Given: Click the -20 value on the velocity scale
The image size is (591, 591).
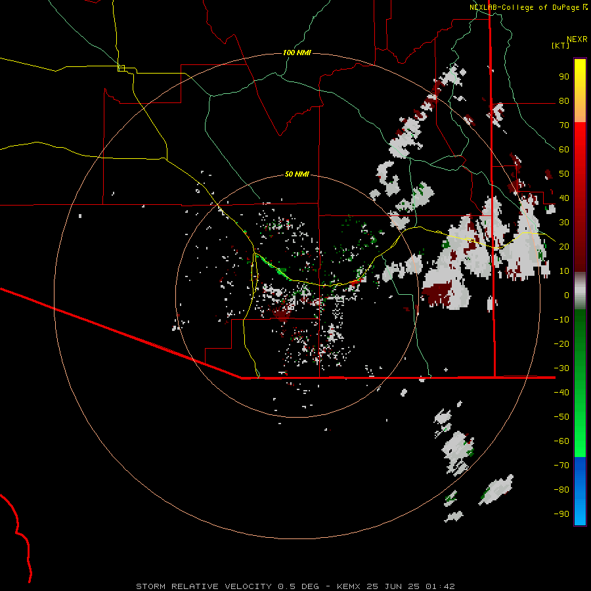Looking at the screenshot, I should click(561, 343).
